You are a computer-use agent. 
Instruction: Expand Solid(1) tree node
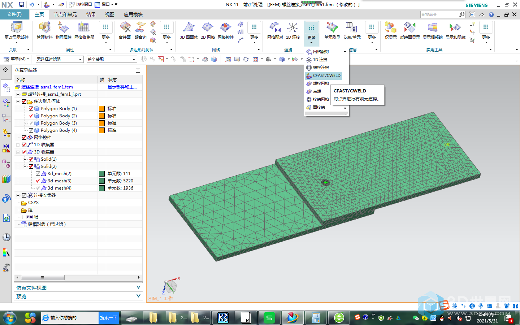pyautogui.click(x=25, y=159)
